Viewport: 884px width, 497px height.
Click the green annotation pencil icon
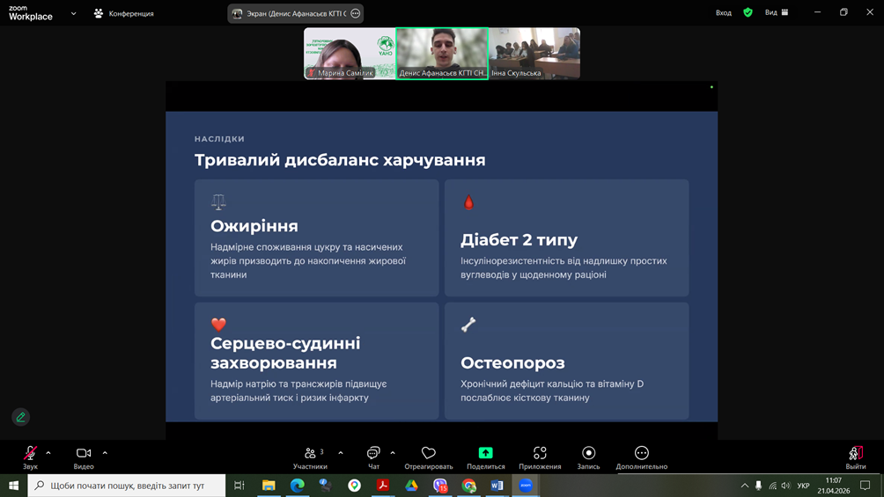tap(21, 417)
